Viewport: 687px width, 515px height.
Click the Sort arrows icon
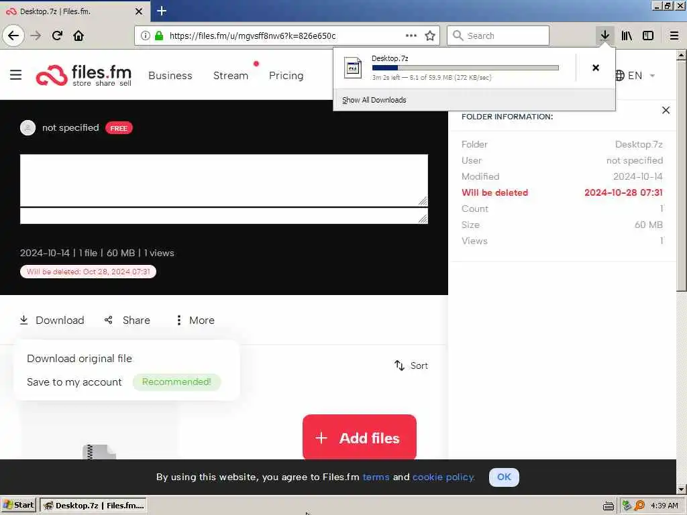(399, 365)
